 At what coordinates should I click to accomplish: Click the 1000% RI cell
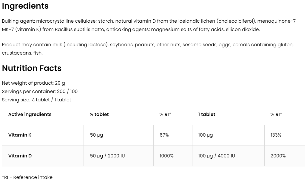[166, 156]
